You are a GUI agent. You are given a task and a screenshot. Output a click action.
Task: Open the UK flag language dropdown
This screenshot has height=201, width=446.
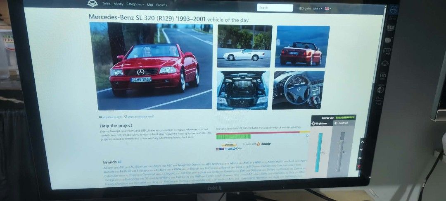327,9
